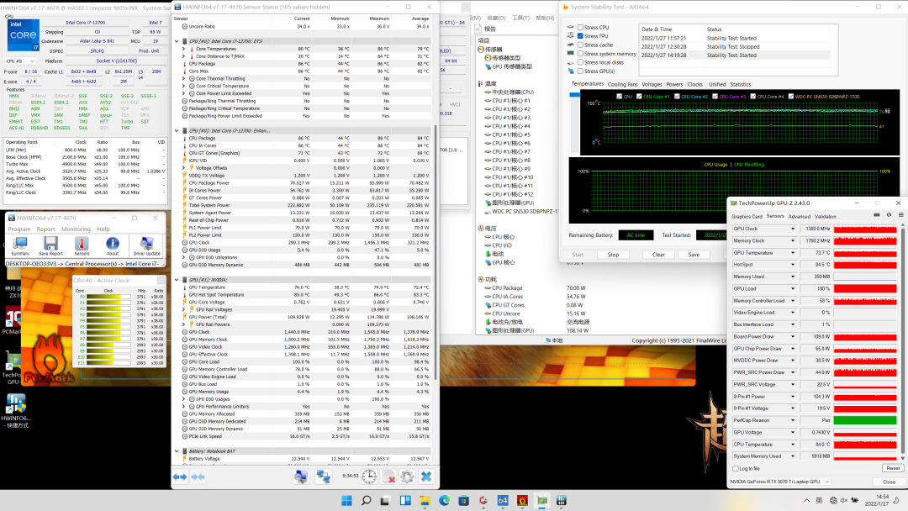This screenshot has width=908, height=511.
Task: Enable the Stress CPU checkbox
Action: 581,28
